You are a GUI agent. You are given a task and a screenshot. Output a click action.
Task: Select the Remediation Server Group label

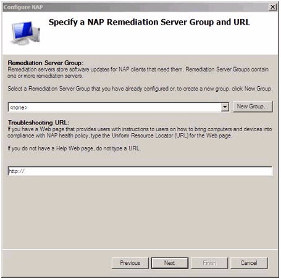click(46, 63)
